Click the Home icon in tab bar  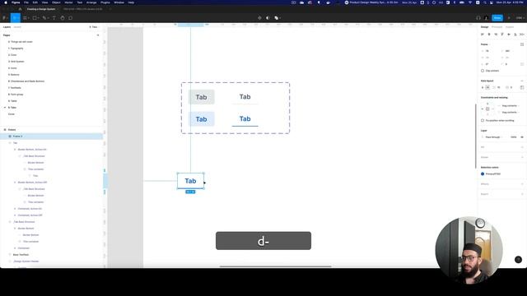click(x=20, y=9)
